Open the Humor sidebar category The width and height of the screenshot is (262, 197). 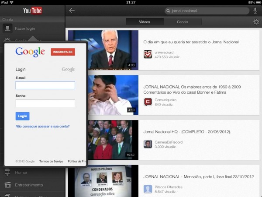(33, 172)
